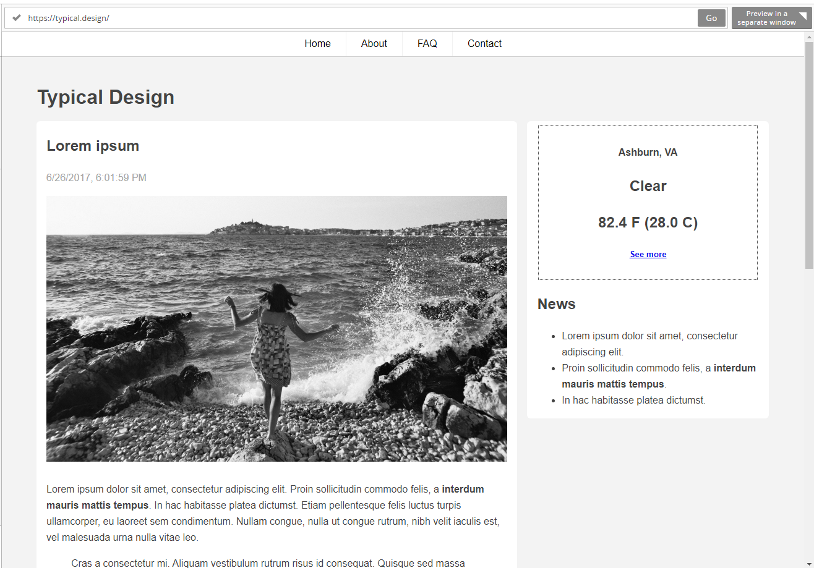Click news item 'Lorem ipsum dolor sit amet'
Image resolution: width=814 pixels, height=568 pixels.
(649, 344)
